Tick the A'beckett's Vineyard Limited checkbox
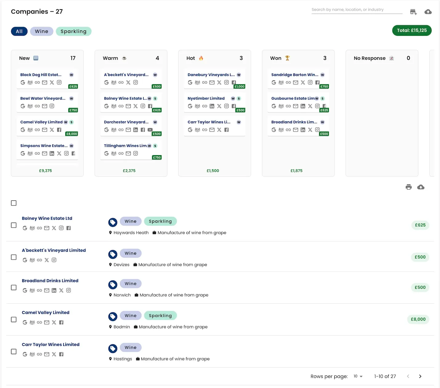440x388 pixels. [x=14, y=257]
